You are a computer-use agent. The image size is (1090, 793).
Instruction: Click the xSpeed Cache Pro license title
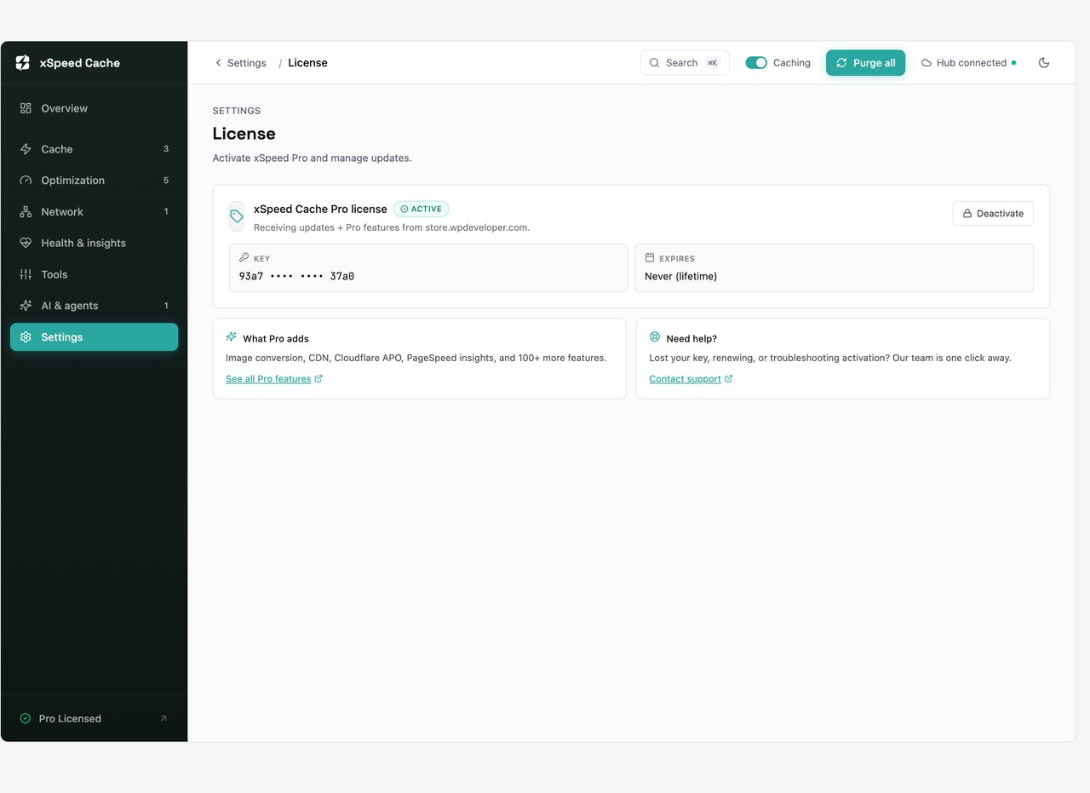point(320,209)
